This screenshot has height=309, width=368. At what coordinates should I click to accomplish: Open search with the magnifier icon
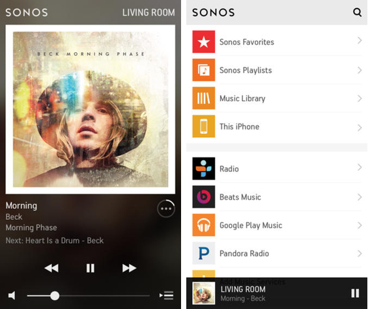(357, 12)
